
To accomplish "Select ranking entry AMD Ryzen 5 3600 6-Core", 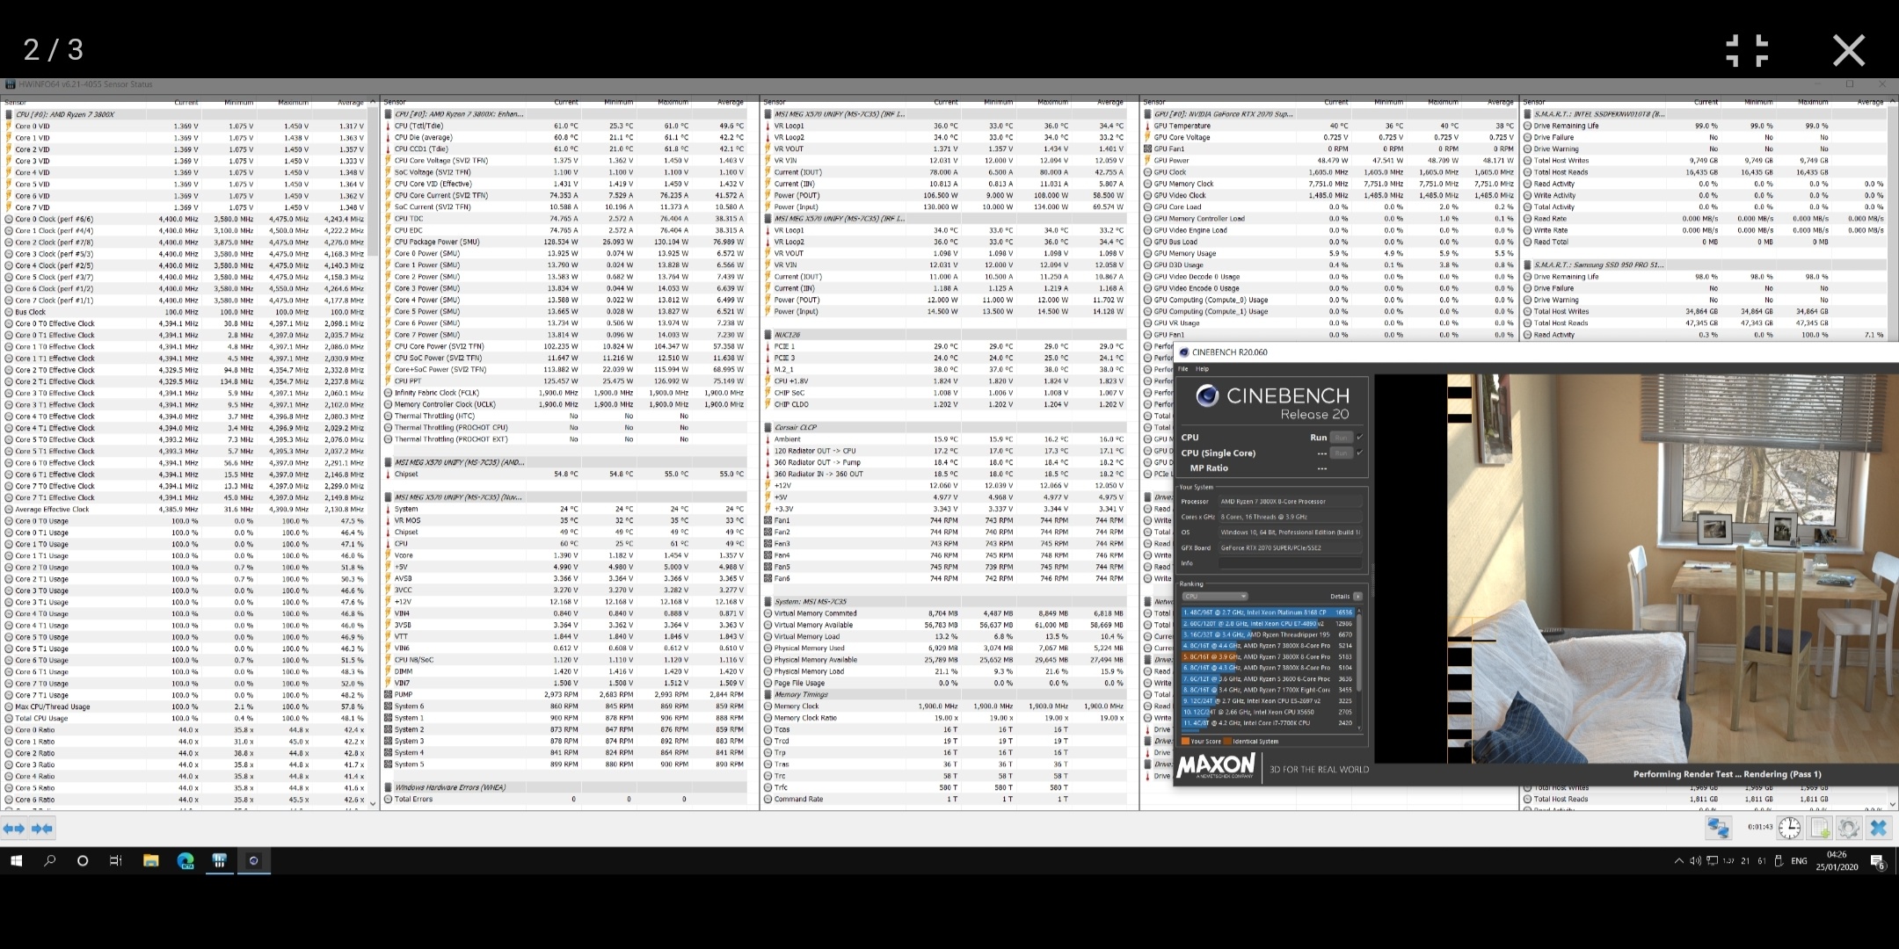I will coord(1269,679).
